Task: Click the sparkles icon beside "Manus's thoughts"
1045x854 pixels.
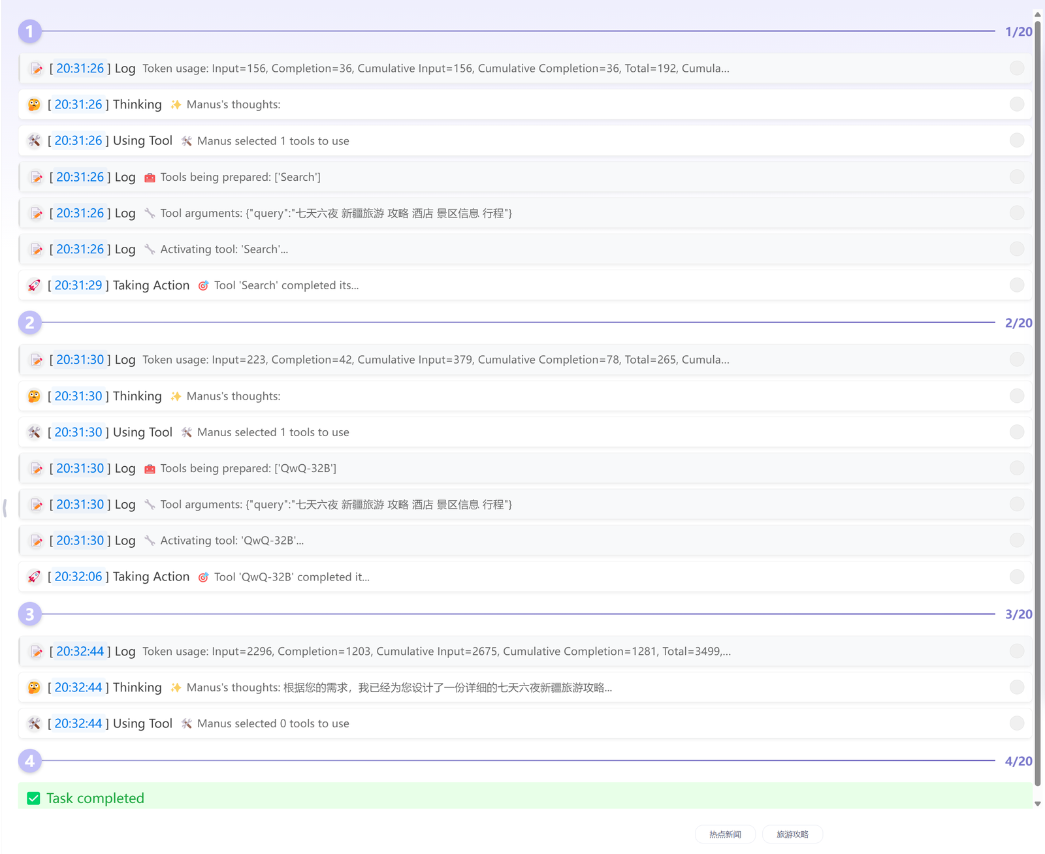Action: 175,104
